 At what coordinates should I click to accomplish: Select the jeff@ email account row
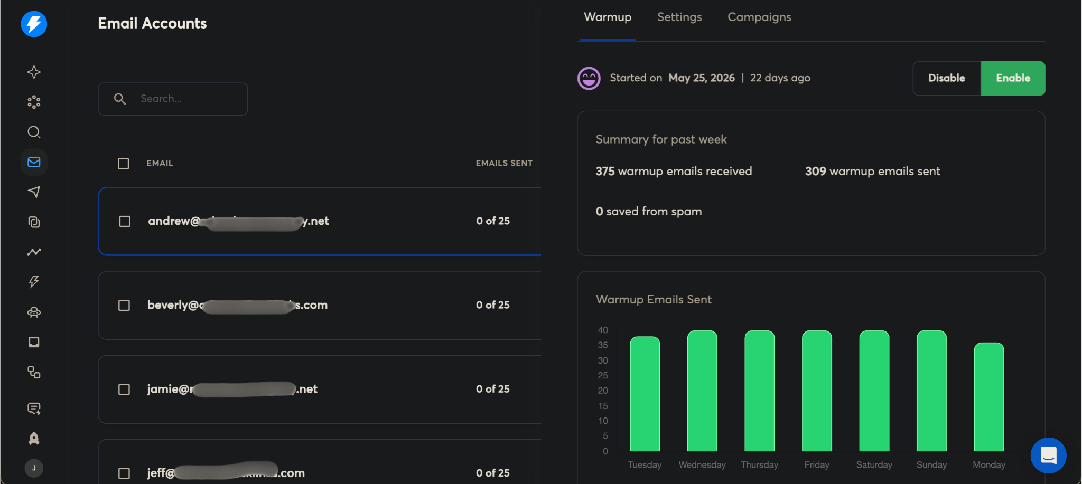[320, 462]
